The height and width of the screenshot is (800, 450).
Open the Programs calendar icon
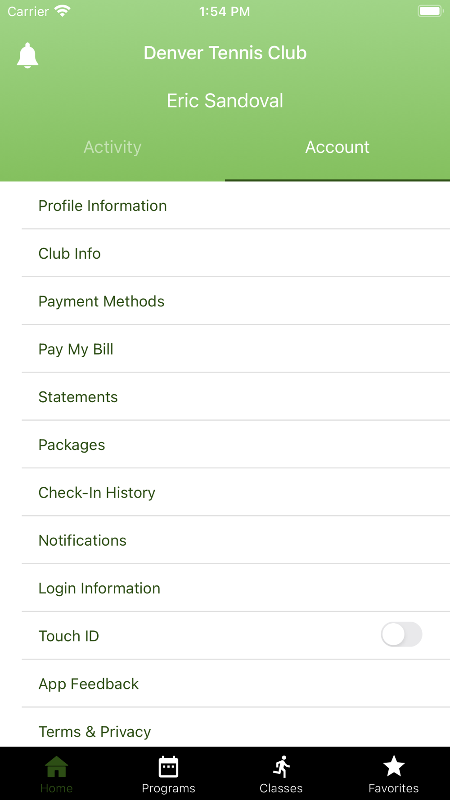169,766
